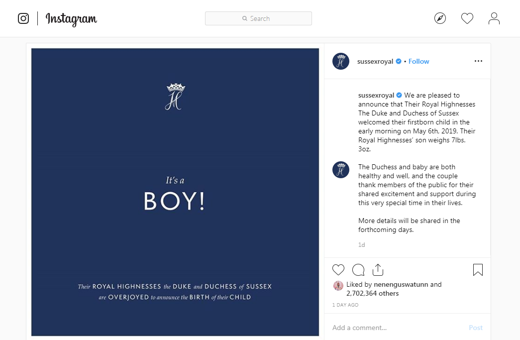Click the 1 DAY AGO timestamp

tap(345, 305)
